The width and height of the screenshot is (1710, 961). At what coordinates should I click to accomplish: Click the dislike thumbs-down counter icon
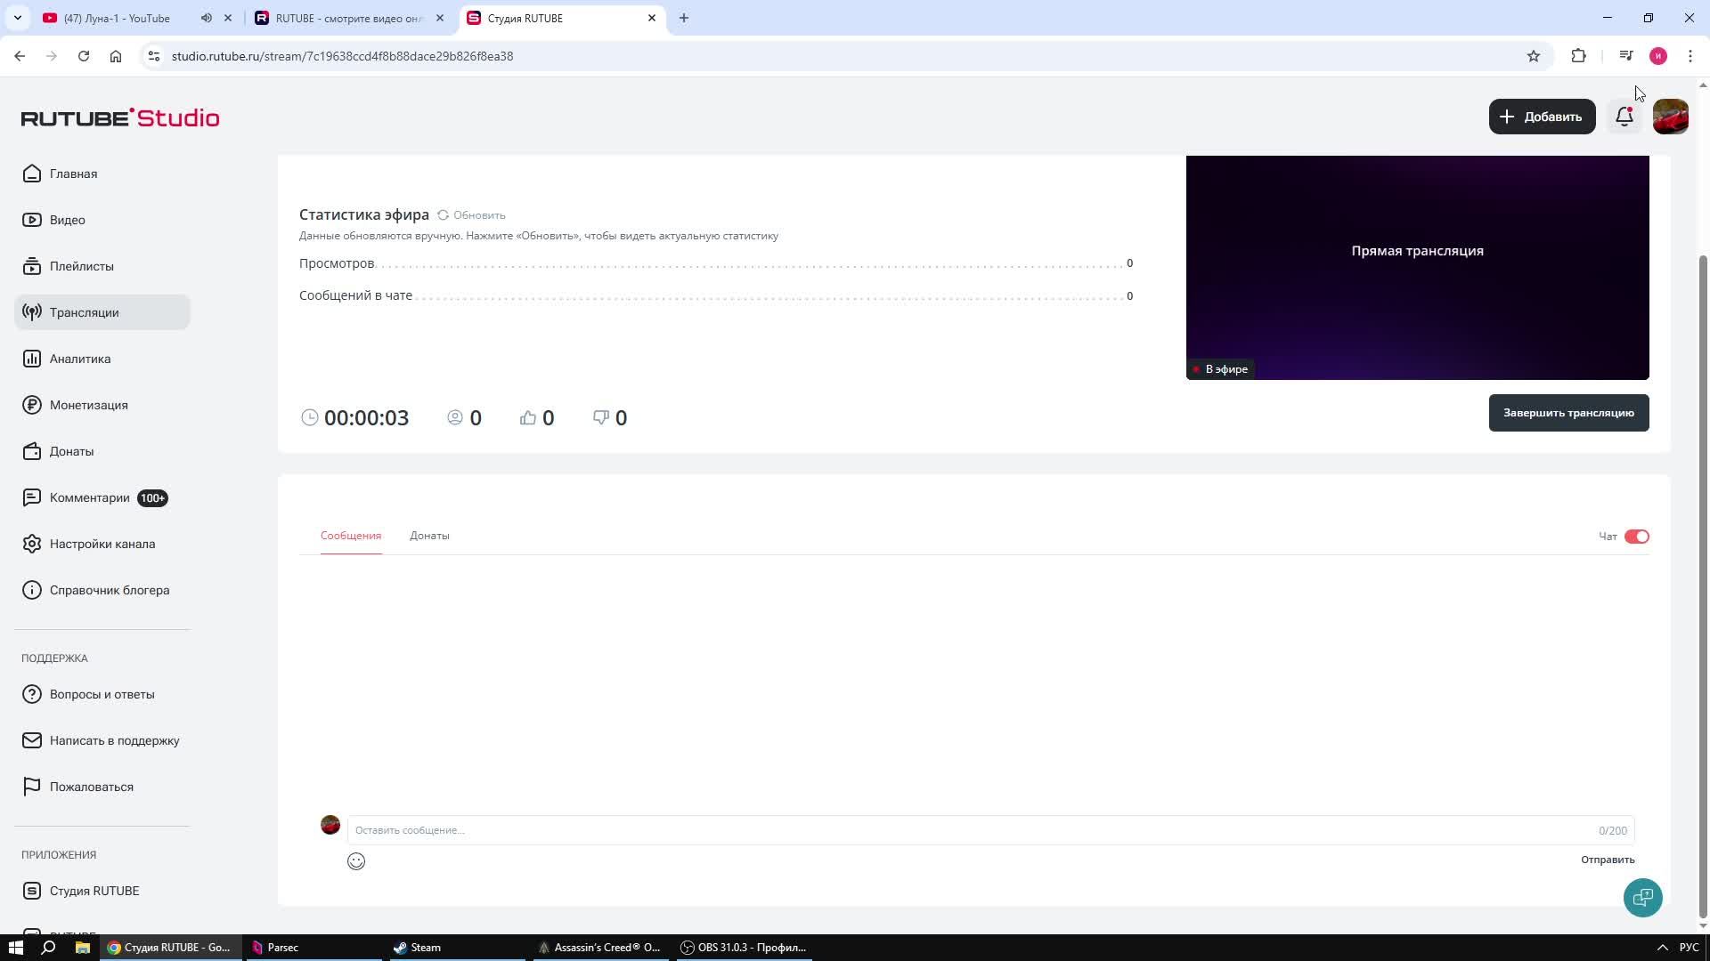point(601,418)
